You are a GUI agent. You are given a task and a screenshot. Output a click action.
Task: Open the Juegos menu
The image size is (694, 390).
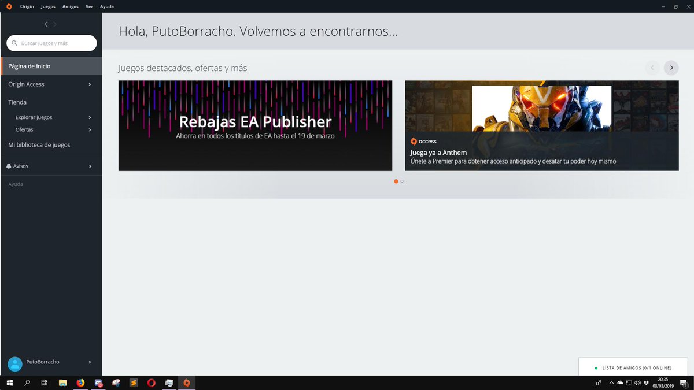(48, 6)
